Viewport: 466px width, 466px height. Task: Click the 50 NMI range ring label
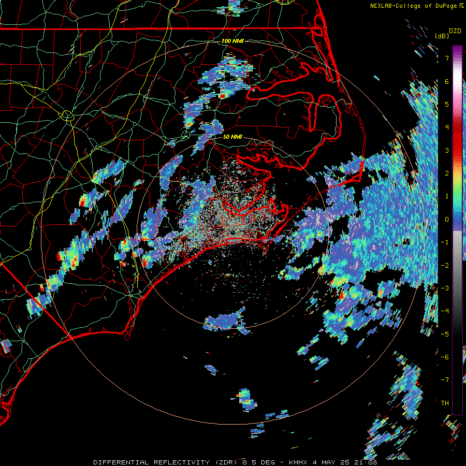point(232,137)
